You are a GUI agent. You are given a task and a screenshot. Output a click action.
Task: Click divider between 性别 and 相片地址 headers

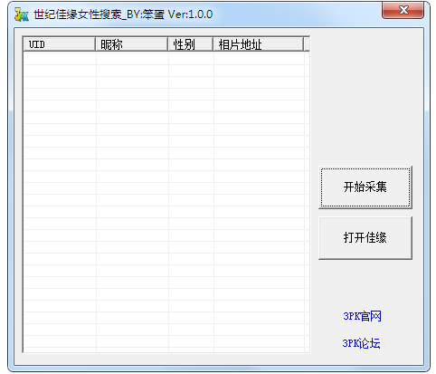tap(213, 44)
